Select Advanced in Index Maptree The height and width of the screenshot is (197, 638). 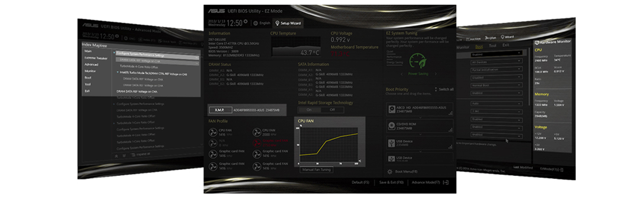click(91, 64)
